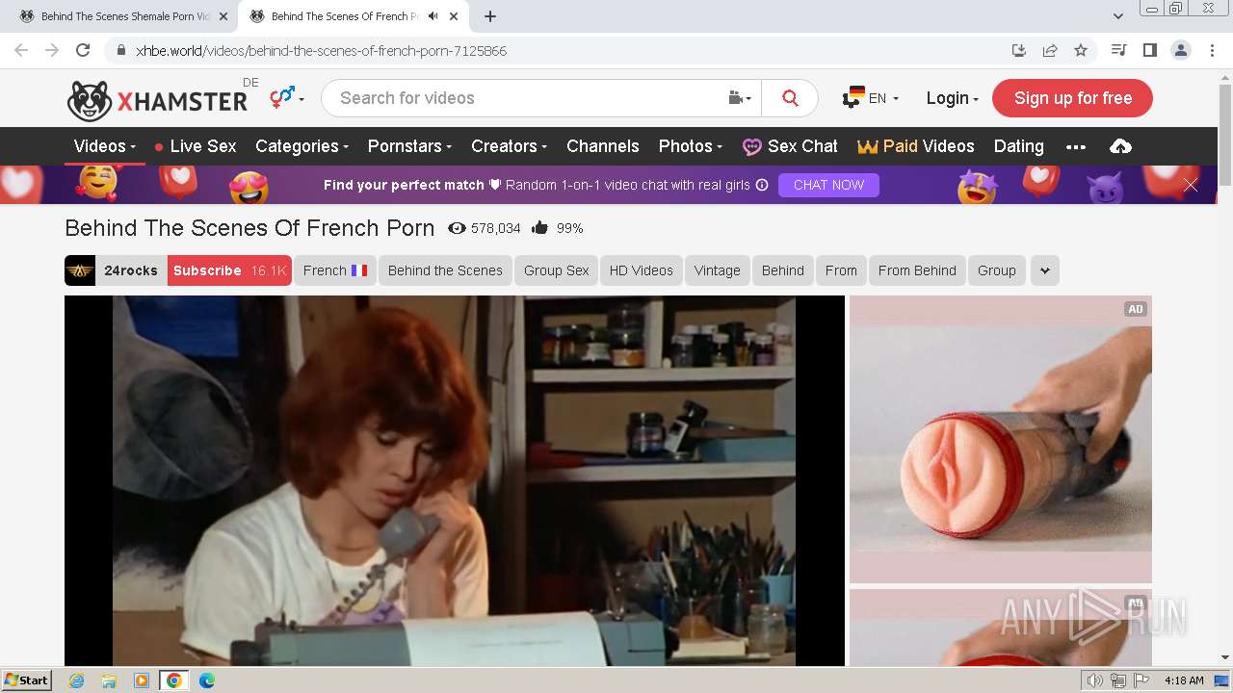Bookmark this page with star icon
Image resolution: width=1233 pixels, height=693 pixels.
pos(1081,50)
